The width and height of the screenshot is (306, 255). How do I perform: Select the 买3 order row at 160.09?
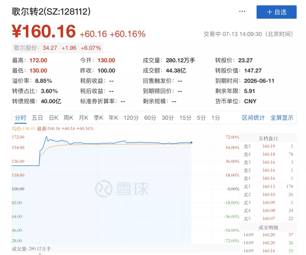pyautogui.click(x=268, y=203)
